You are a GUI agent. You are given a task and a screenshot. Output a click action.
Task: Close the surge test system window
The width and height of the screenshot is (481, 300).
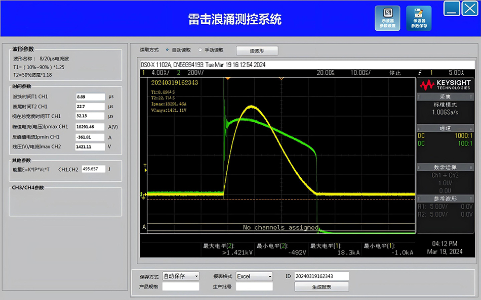469,9
